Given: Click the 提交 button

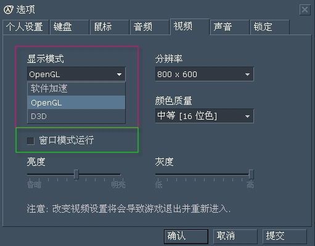Looking at the screenshot, I should coord(285,236).
